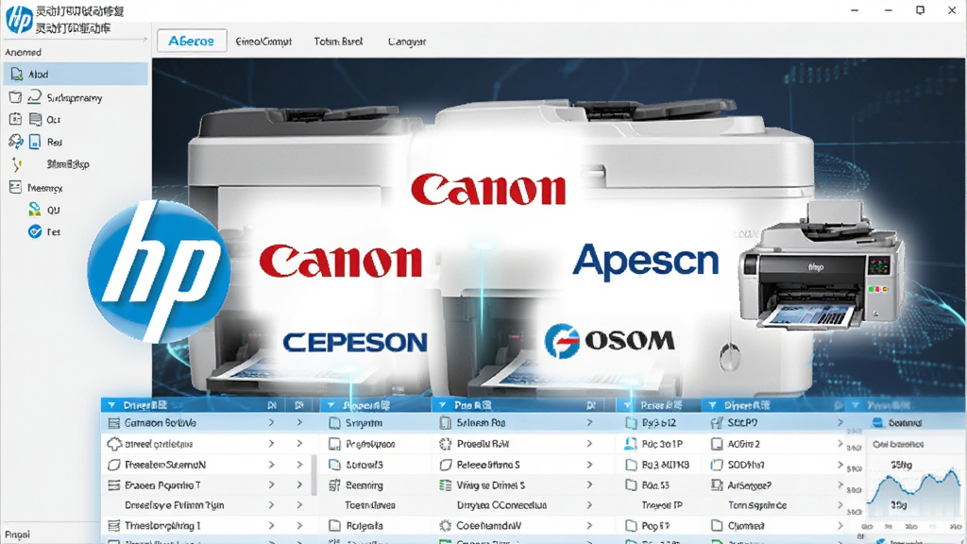Click the gear icon beside CoeeftamdaW

[x=446, y=526]
